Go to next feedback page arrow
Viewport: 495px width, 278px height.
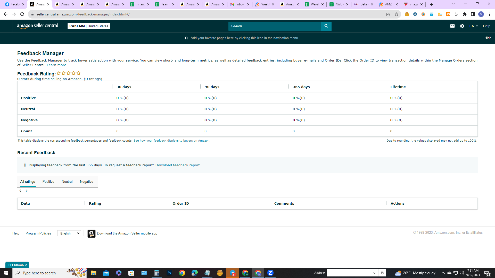27,191
